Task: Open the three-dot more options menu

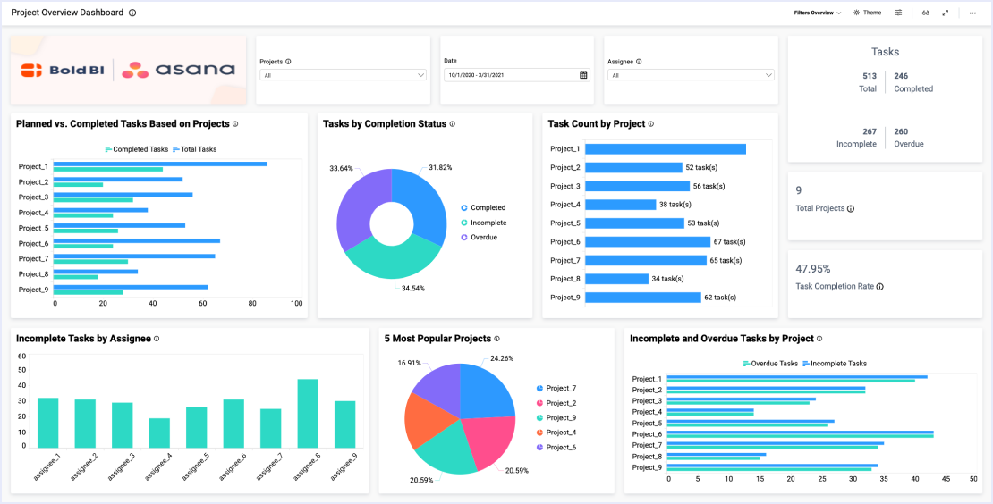Action: point(972,13)
